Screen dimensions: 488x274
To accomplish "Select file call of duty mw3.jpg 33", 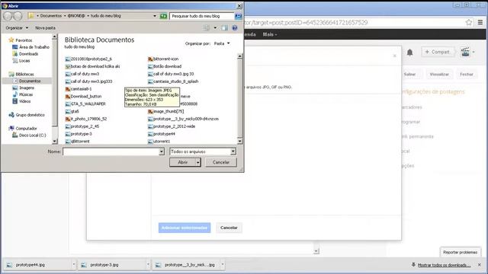I will point(171,74).
